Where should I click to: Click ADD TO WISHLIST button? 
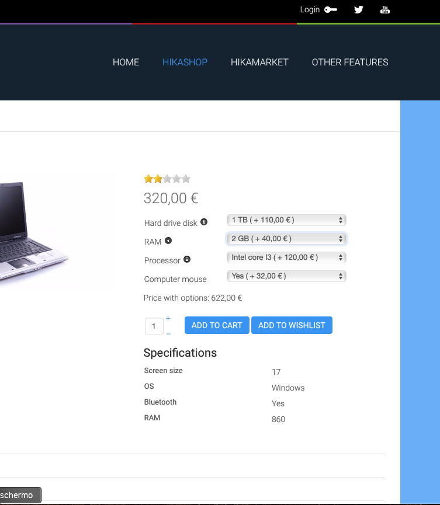pos(292,325)
